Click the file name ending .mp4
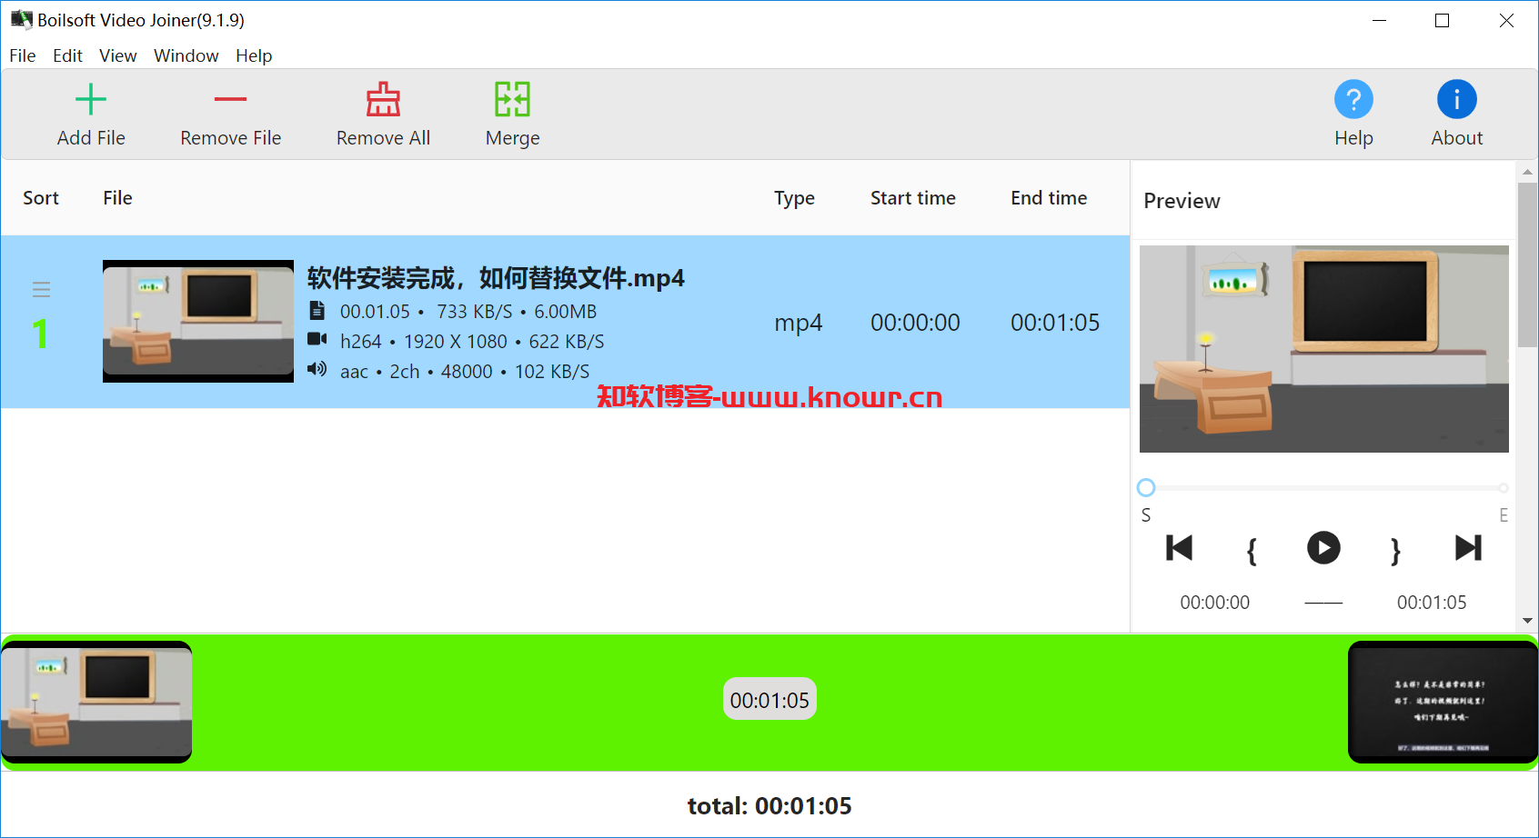 coord(496,278)
